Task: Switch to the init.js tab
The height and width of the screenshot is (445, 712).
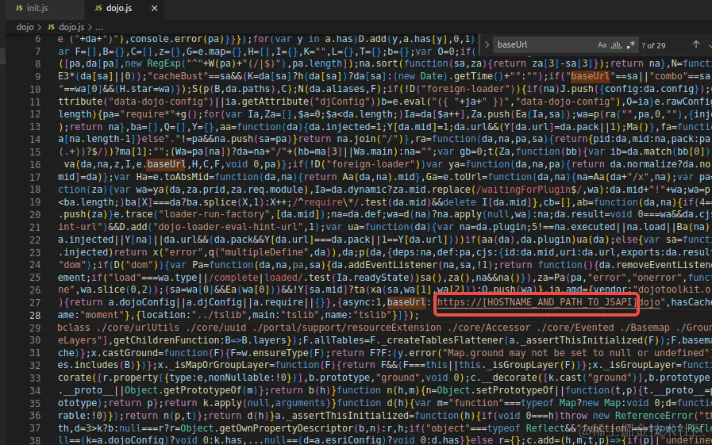Action: [37, 8]
